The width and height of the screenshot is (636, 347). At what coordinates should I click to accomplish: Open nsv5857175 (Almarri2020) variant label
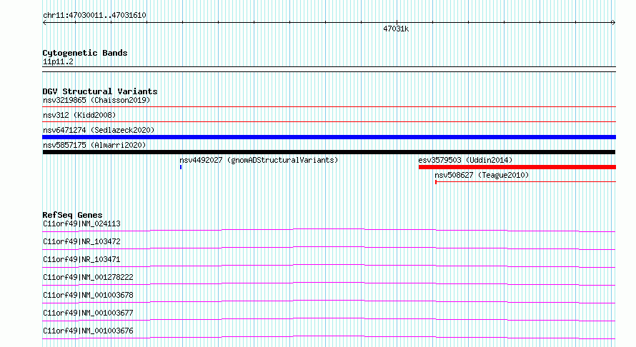(94, 145)
